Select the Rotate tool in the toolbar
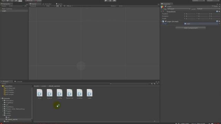221x124 pixels. 12,1
